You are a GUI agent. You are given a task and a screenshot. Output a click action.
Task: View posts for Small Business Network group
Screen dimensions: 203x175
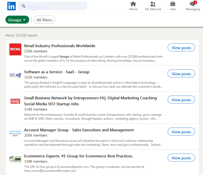coord(181,100)
